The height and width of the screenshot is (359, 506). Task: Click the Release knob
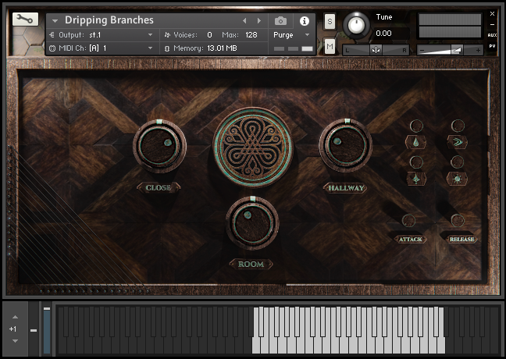458,220
